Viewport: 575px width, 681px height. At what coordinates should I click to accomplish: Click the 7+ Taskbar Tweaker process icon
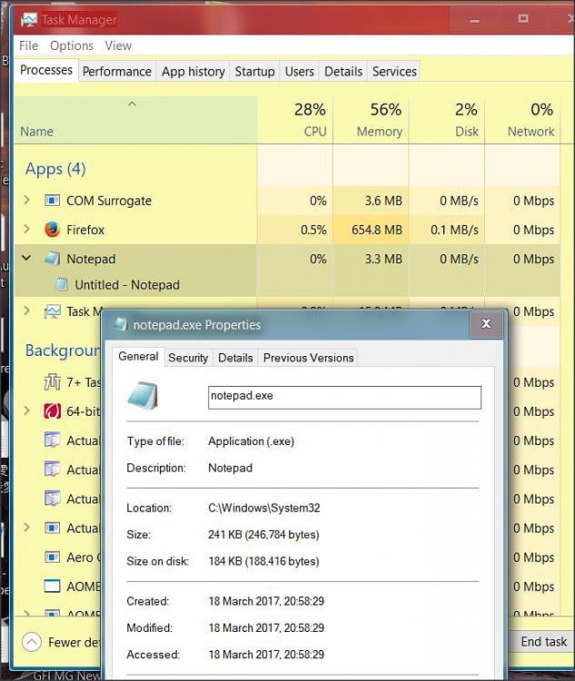point(52,381)
